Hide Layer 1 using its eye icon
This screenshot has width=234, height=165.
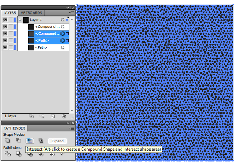pos(5,20)
